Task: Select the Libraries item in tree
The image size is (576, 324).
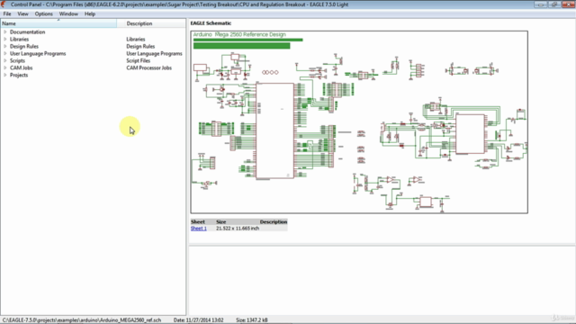Action: 19,39
